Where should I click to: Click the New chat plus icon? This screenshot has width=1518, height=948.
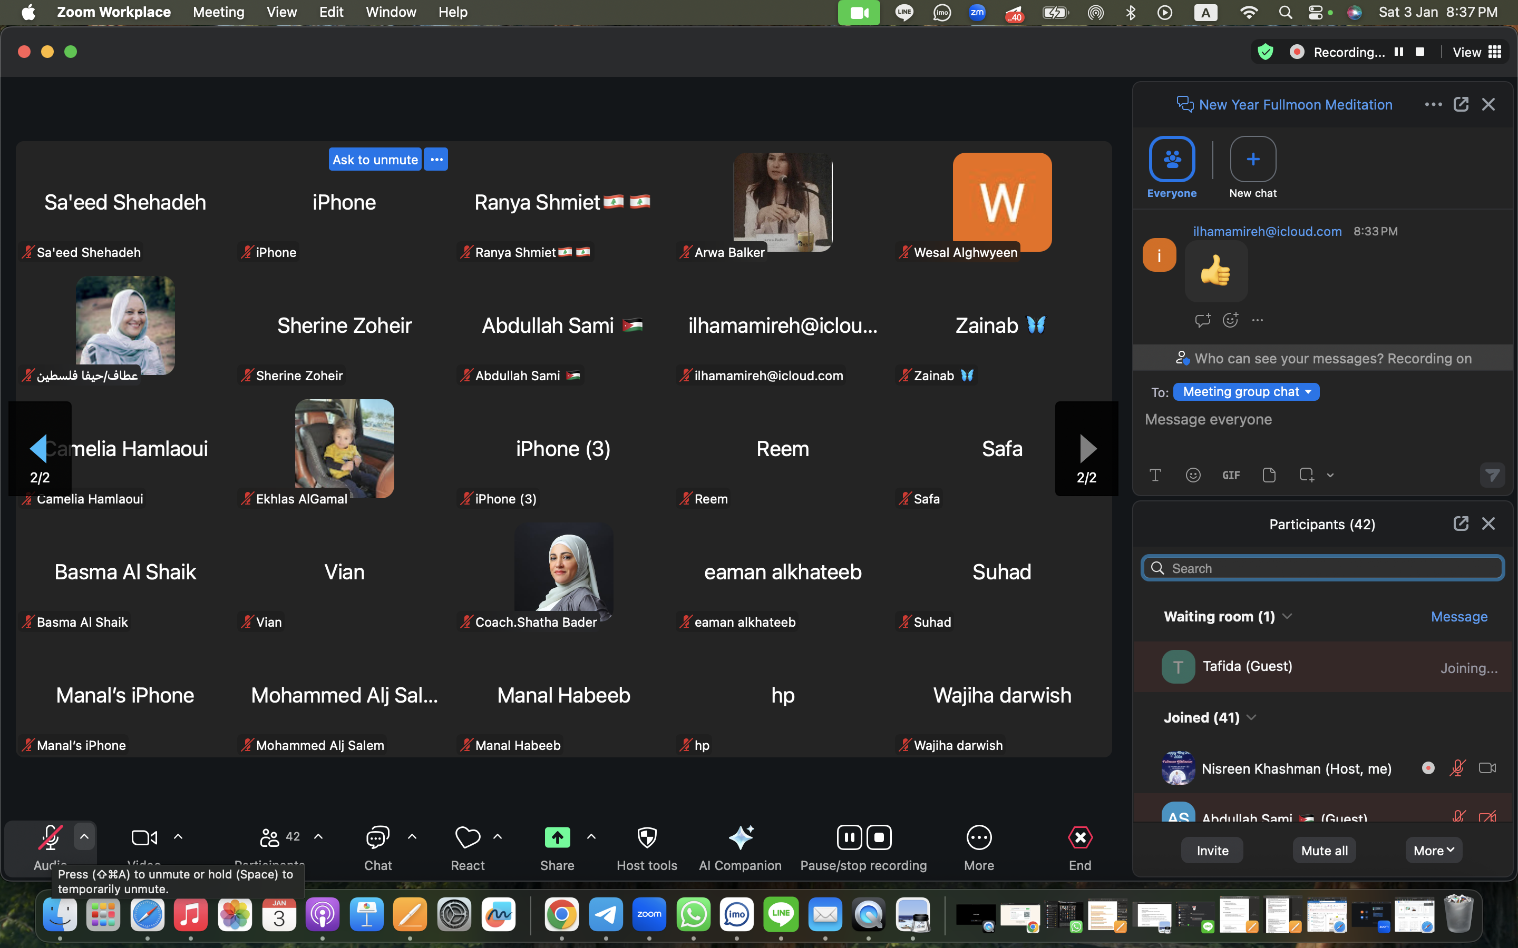point(1253,159)
